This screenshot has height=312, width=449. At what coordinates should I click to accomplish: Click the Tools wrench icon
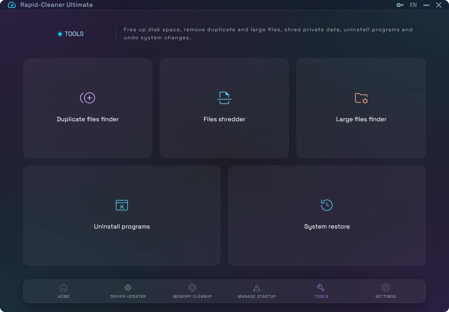coord(321,287)
